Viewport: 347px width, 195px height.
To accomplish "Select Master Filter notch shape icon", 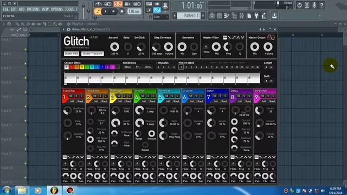I will tap(242, 37).
